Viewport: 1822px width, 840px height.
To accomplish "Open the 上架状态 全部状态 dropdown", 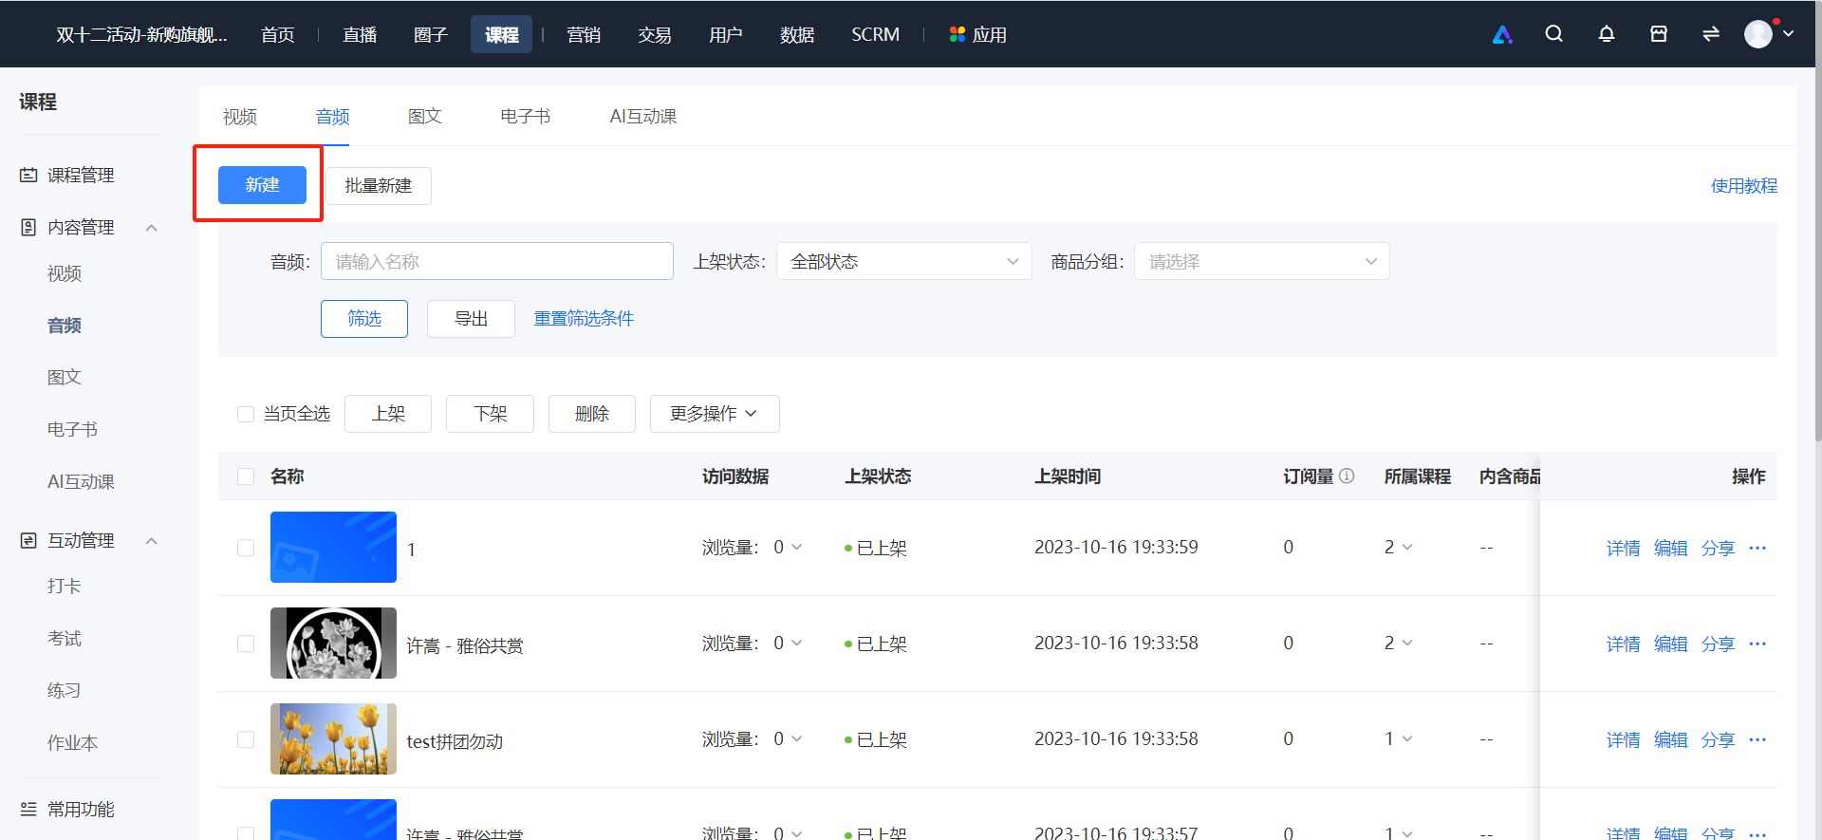I will pos(903,261).
